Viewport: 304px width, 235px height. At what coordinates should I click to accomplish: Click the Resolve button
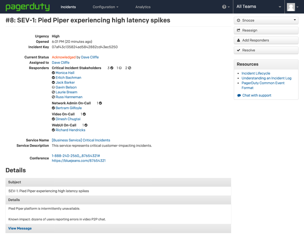point(266,50)
